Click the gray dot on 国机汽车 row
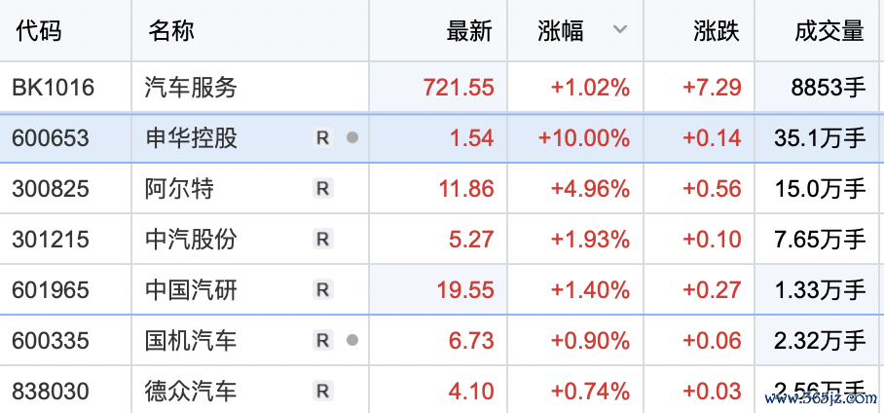Image resolution: width=884 pixels, height=413 pixels. click(352, 341)
